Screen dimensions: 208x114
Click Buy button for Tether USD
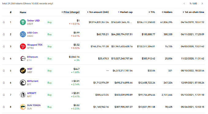point(49,22)
